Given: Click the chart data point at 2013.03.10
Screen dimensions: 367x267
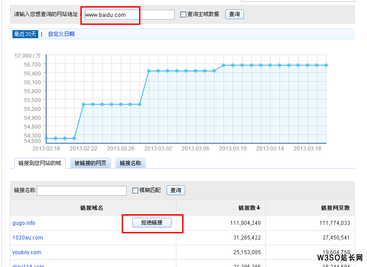Looking at the screenshot, I should point(233,65).
